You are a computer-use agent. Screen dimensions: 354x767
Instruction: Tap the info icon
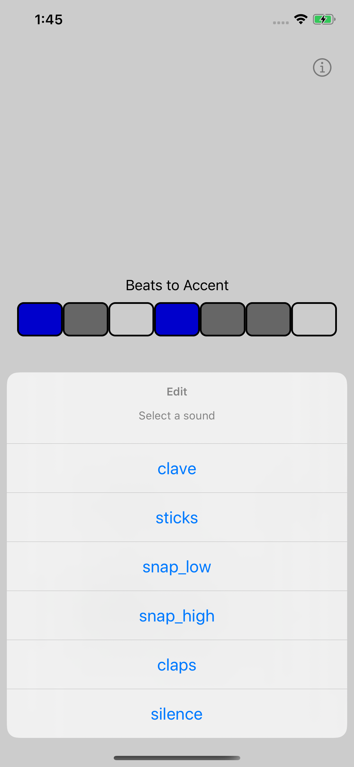pos(322,68)
